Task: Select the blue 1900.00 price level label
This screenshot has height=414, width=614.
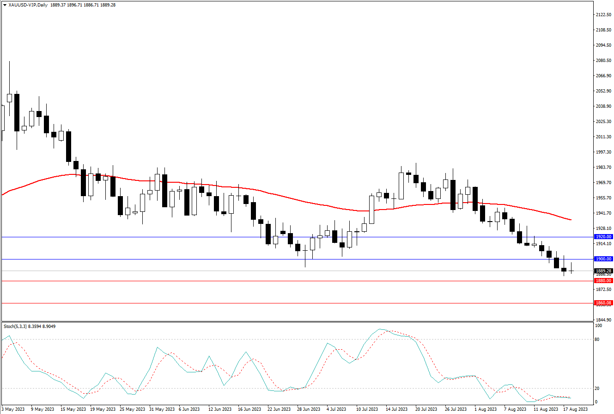Action: point(603,259)
